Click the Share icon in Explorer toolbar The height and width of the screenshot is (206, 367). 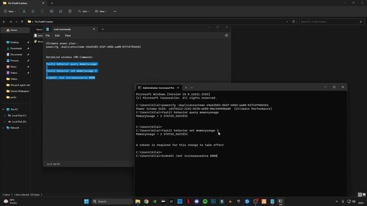(x=61, y=11)
